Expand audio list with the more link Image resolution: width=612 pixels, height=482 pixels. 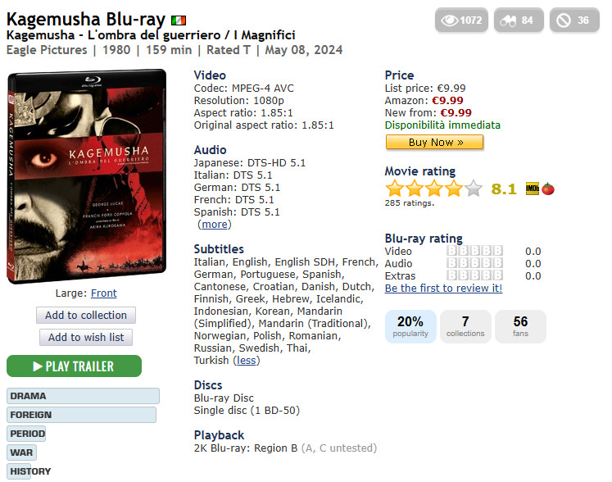click(x=215, y=225)
